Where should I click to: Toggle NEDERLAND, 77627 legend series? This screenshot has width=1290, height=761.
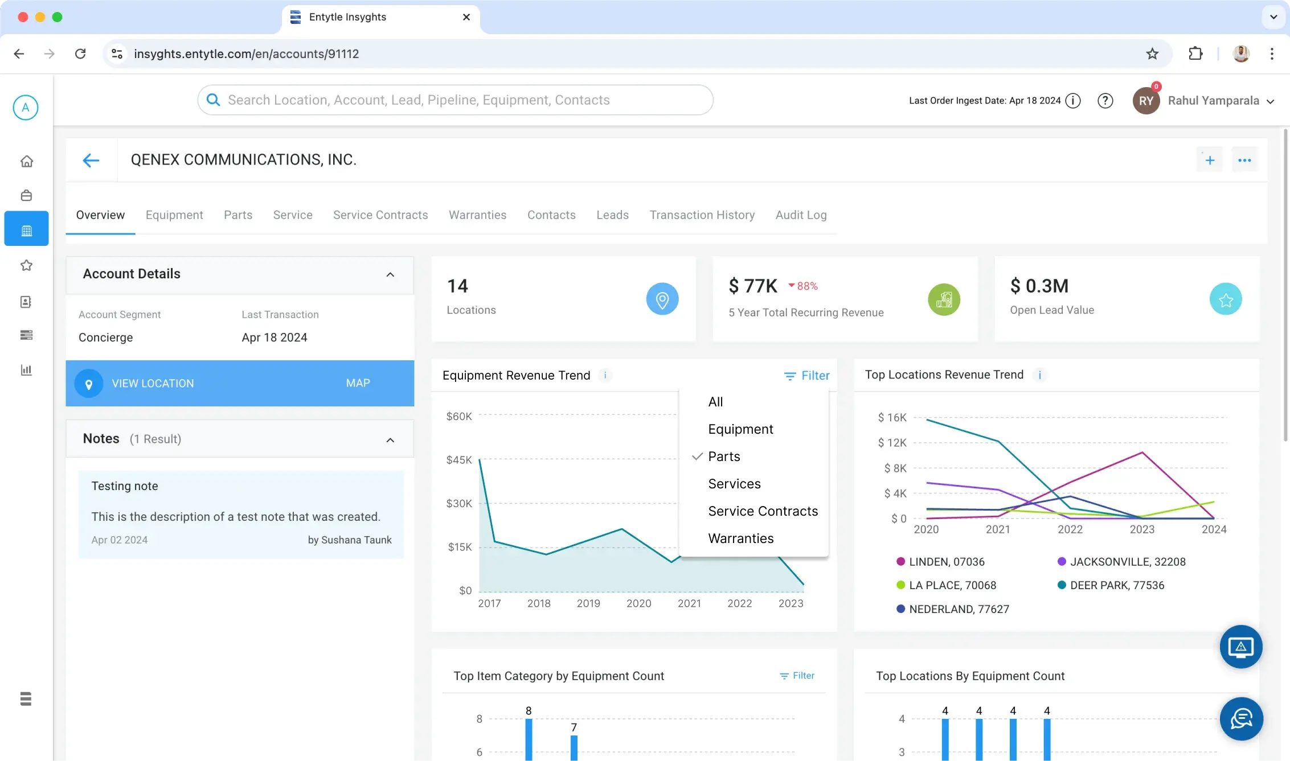[953, 609]
